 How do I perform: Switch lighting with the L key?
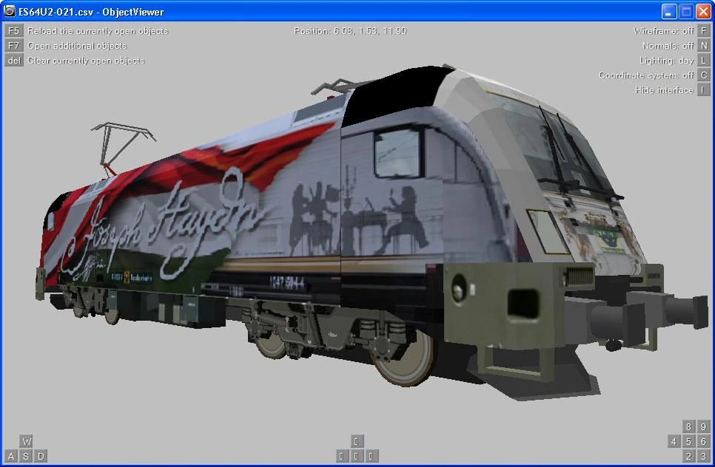point(704,60)
